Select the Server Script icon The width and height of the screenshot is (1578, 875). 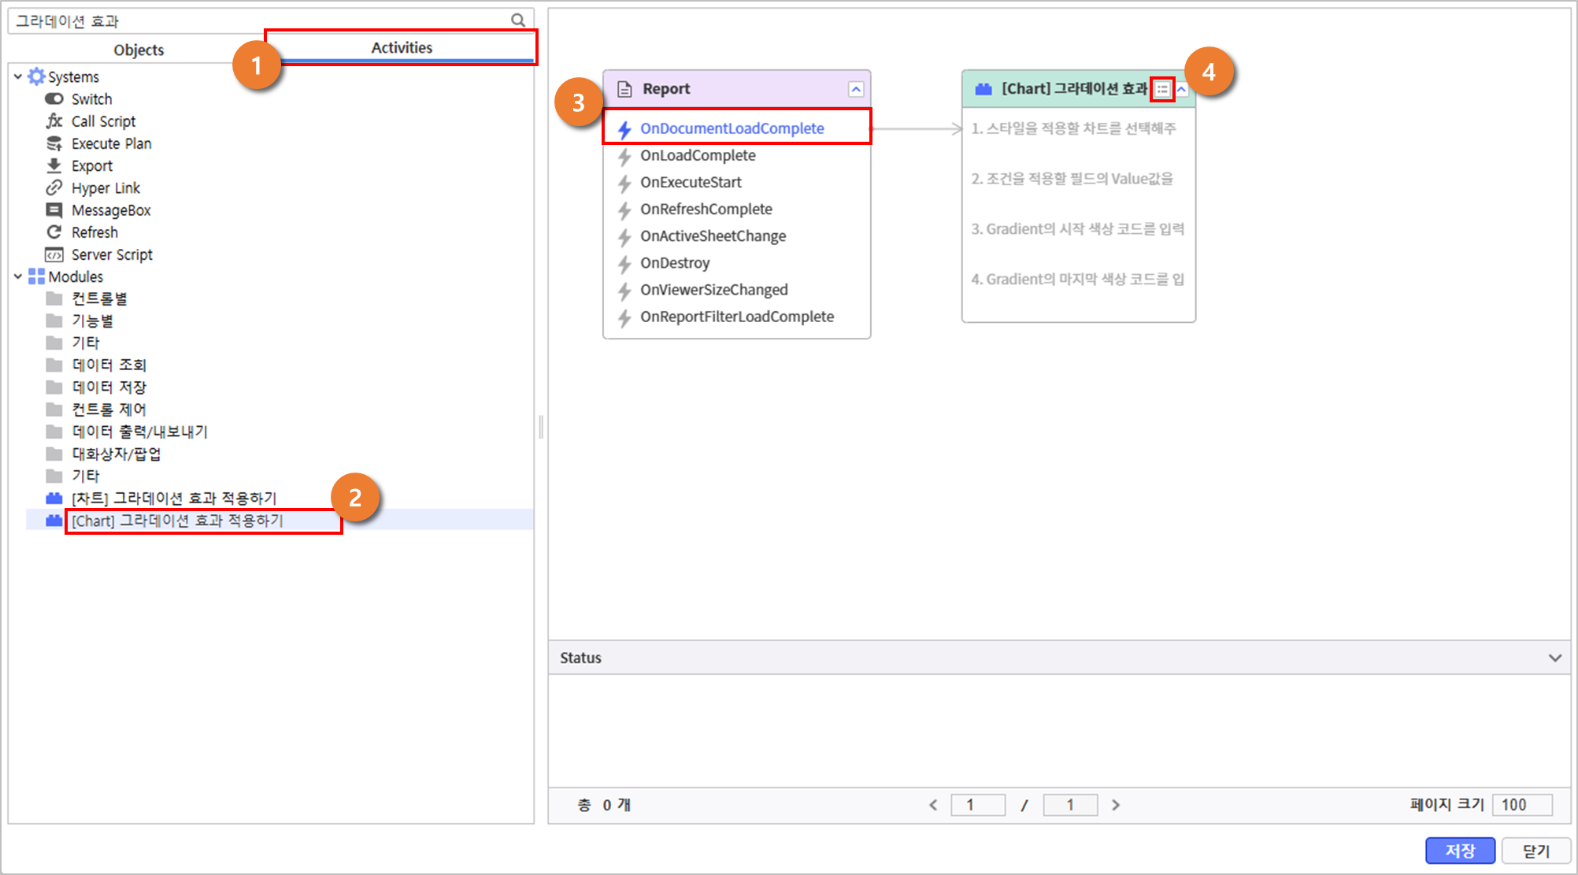tap(54, 254)
